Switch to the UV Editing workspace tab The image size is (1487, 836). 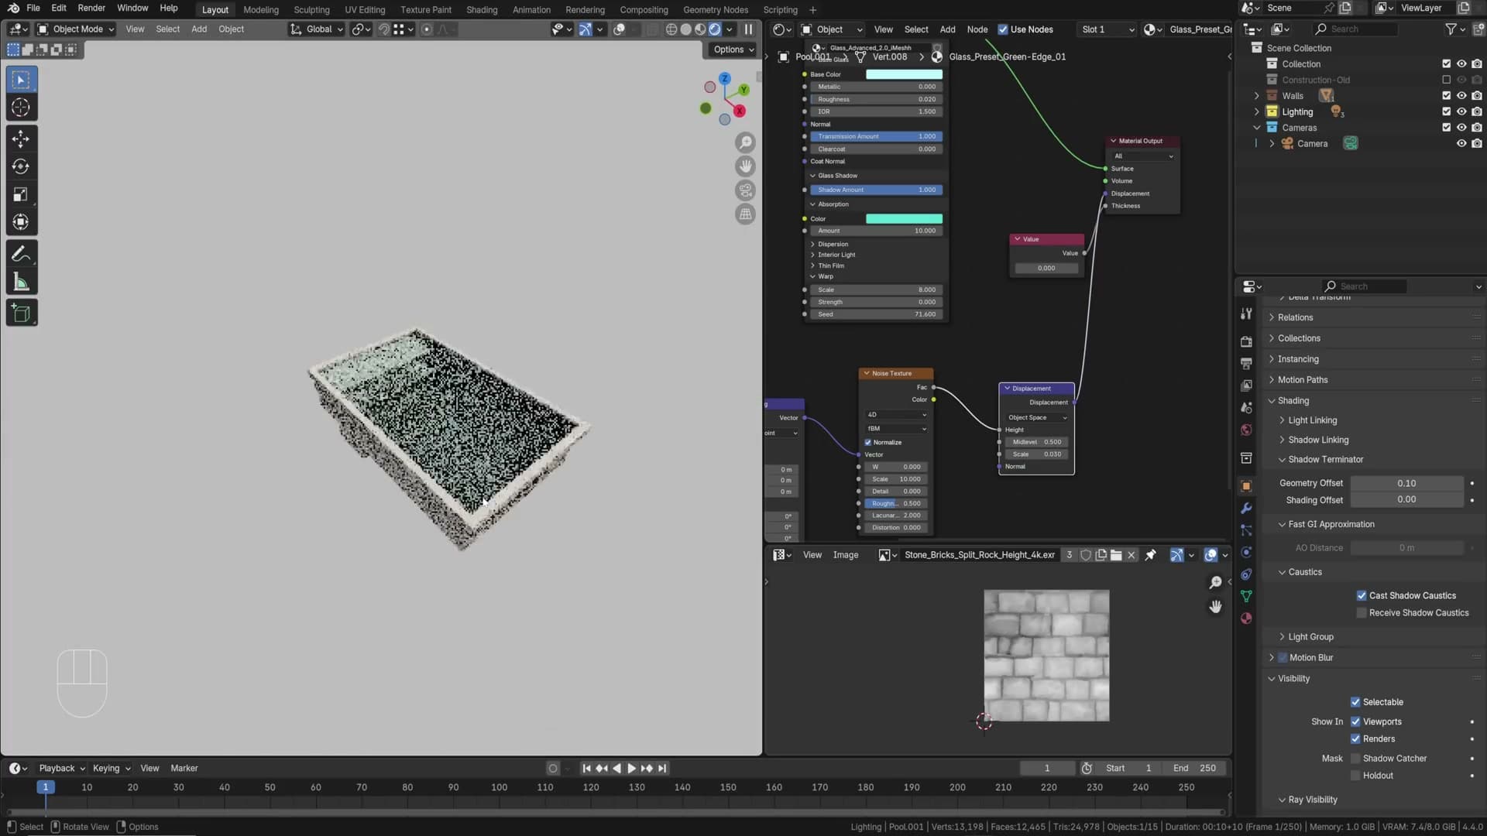click(365, 9)
